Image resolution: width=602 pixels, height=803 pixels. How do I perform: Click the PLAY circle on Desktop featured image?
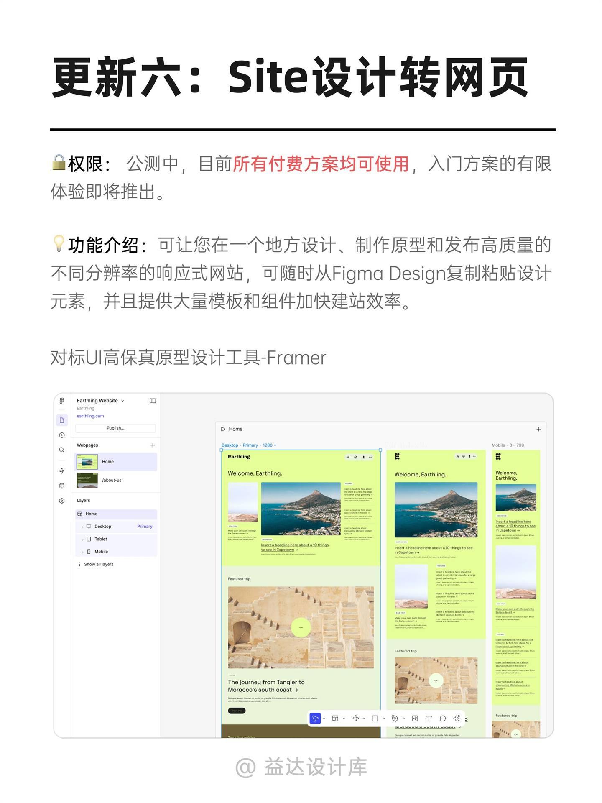point(301,627)
